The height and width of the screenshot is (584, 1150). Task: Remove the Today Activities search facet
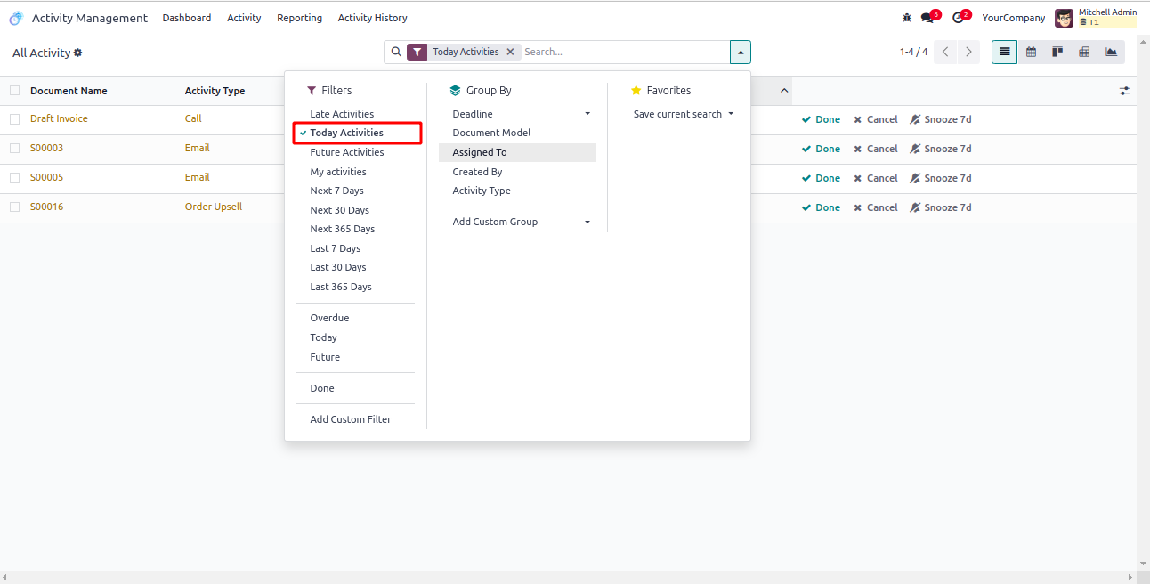(x=510, y=52)
